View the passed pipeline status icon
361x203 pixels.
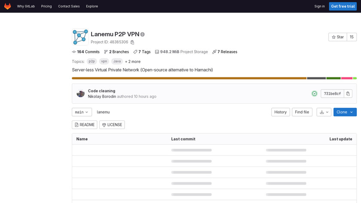[315, 94]
